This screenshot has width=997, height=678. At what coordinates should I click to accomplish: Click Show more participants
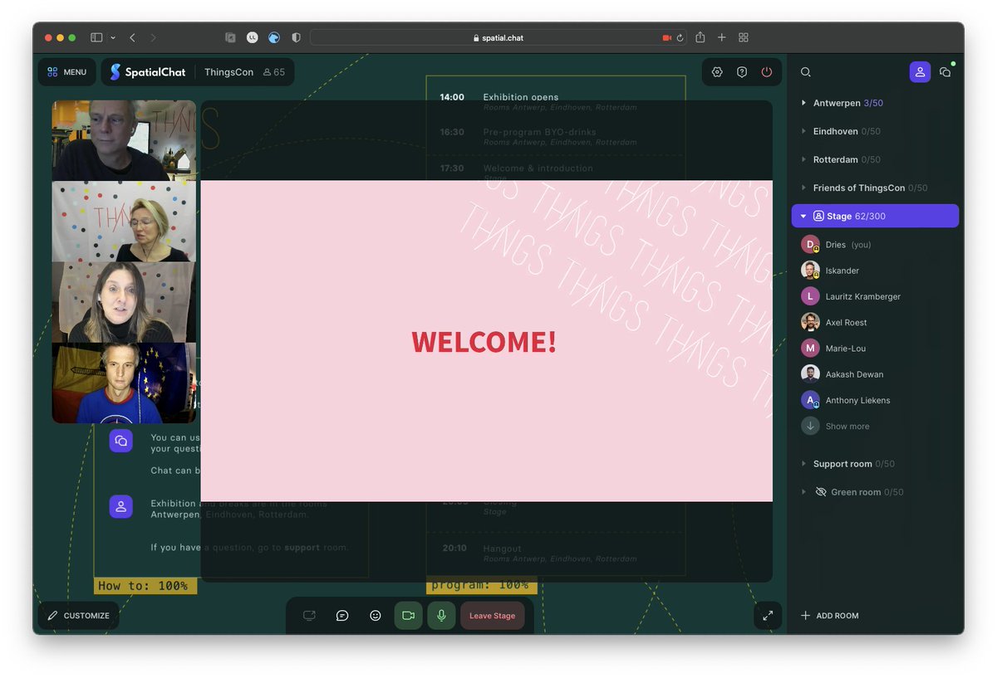pyautogui.click(x=847, y=426)
